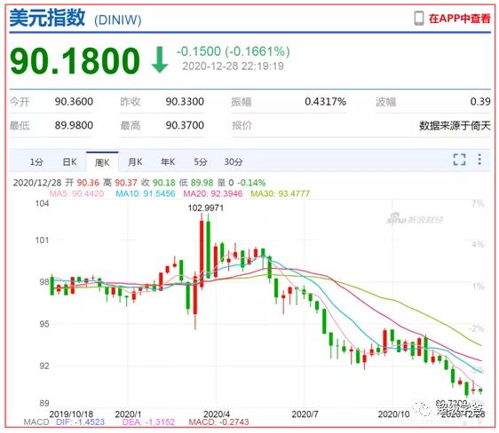Click the Sina Finance watermark logo
Screen dimensions: 499x433
coord(415,219)
